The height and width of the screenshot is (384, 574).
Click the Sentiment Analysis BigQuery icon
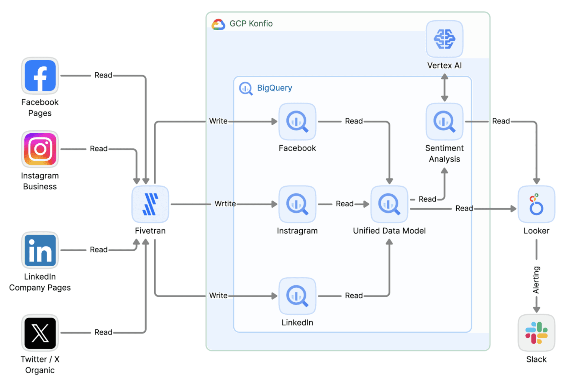point(444,122)
